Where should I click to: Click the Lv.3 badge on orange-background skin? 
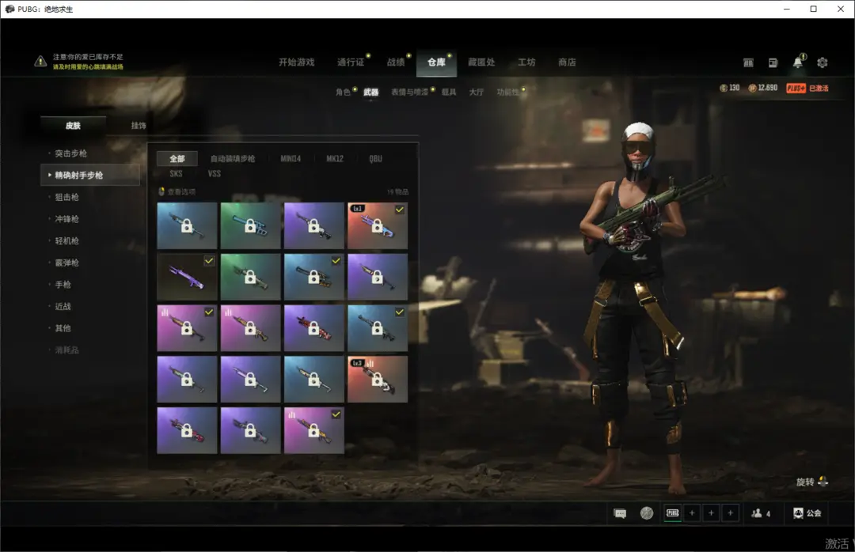(358, 363)
